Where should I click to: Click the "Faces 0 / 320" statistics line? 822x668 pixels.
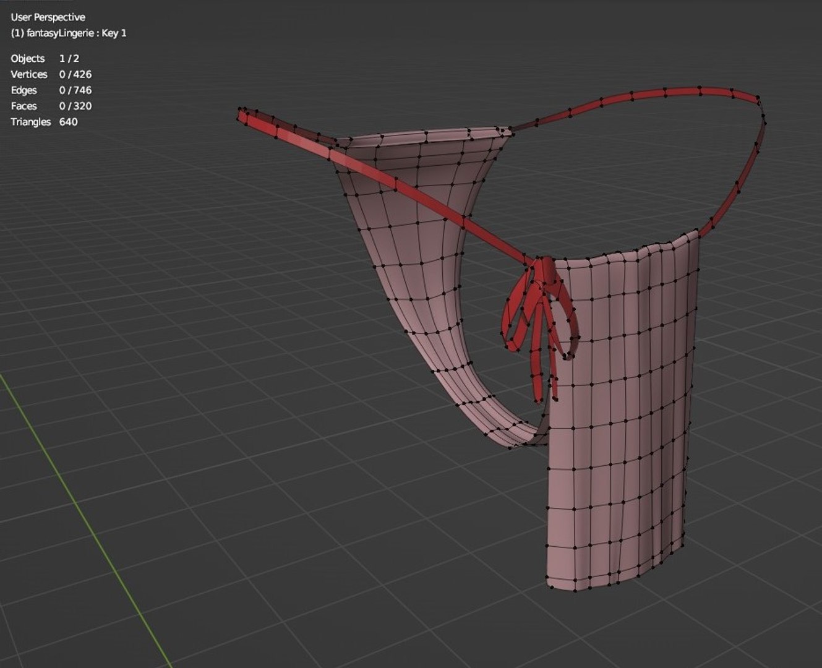click(51, 106)
